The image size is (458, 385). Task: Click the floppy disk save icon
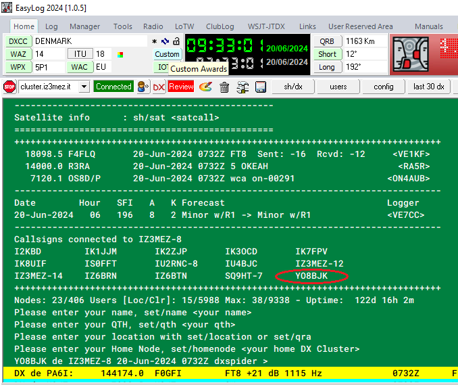[260, 87]
